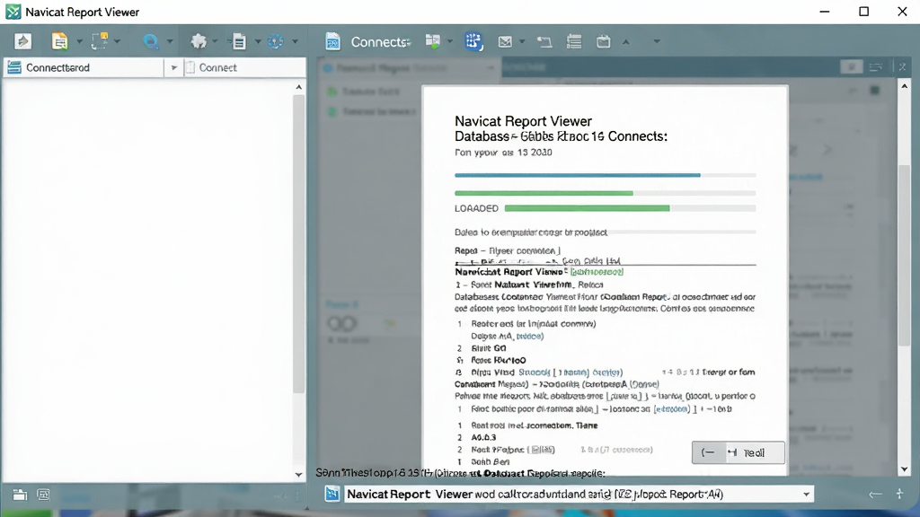The height and width of the screenshot is (517, 920).
Task: Open dropdown beside the blue cog icon
Action: pos(295,41)
